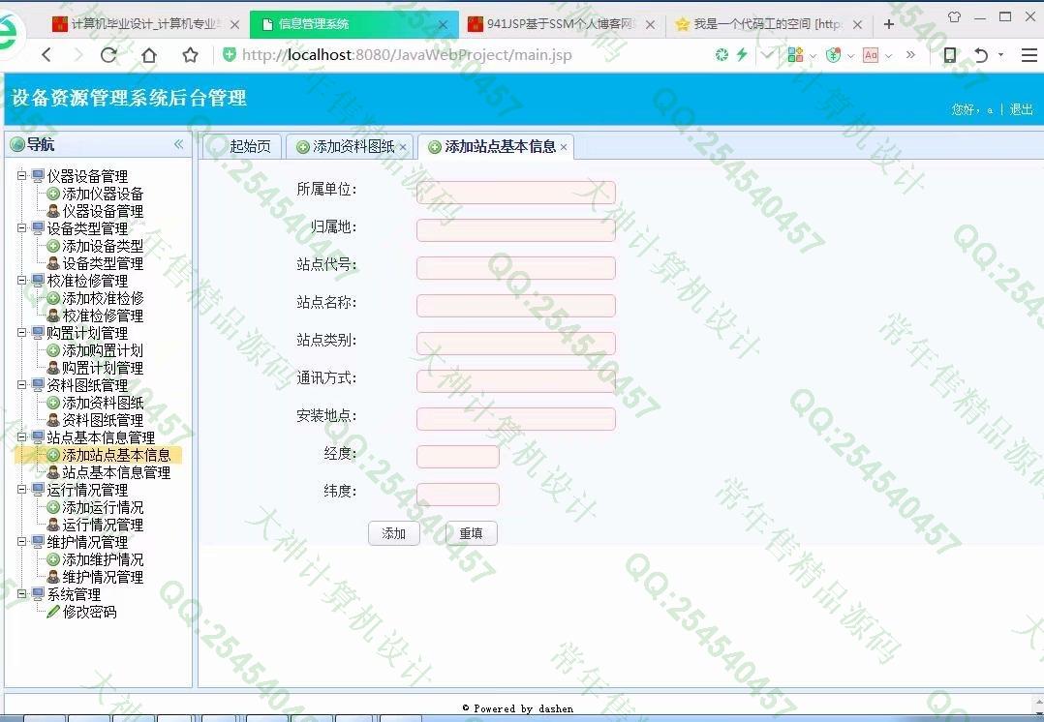The height and width of the screenshot is (722, 1044).
Task: Click the 重填 reset button
Action: tap(471, 533)
